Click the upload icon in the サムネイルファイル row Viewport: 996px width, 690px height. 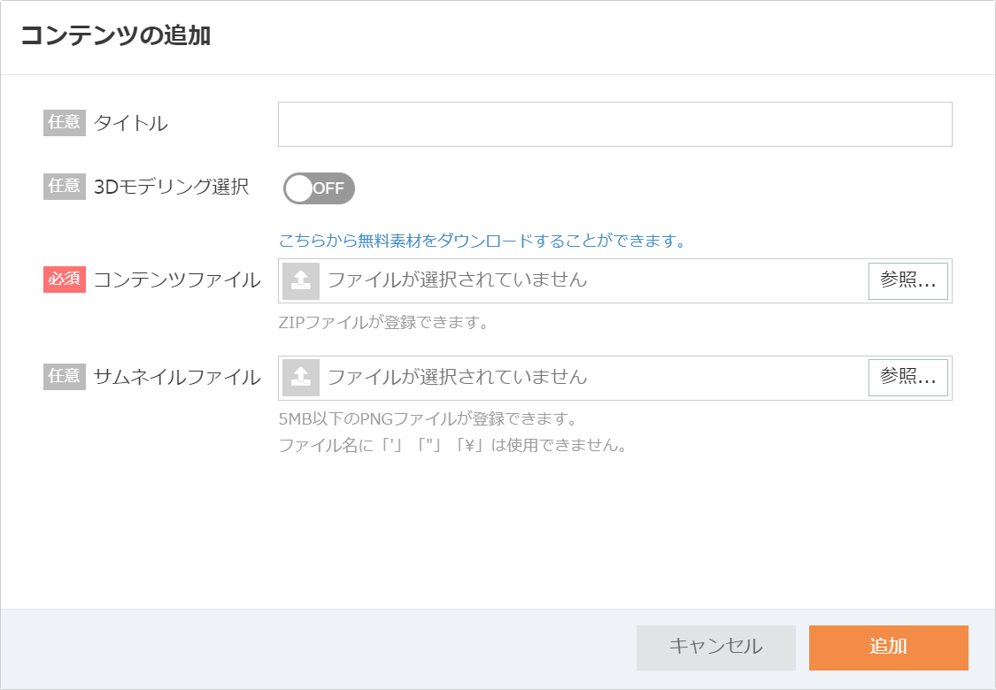[x=301, y=378]
